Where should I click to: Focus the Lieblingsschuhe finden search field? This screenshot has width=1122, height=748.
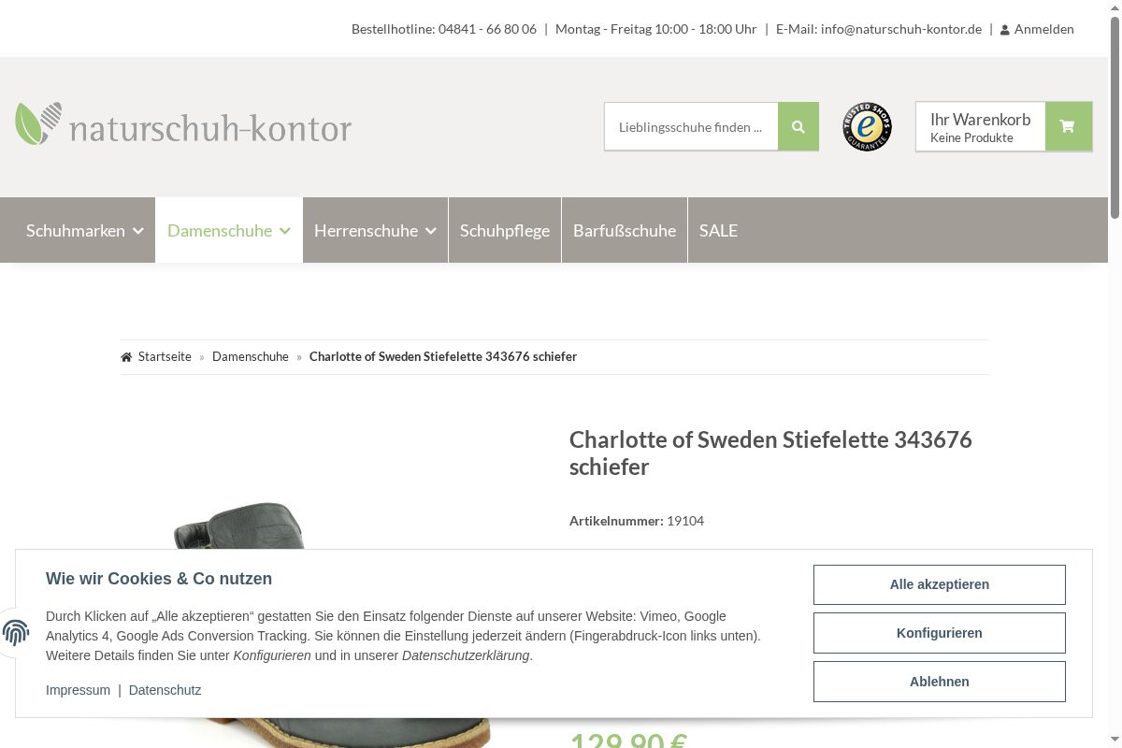pyautogui.click(x=691, y=126)
